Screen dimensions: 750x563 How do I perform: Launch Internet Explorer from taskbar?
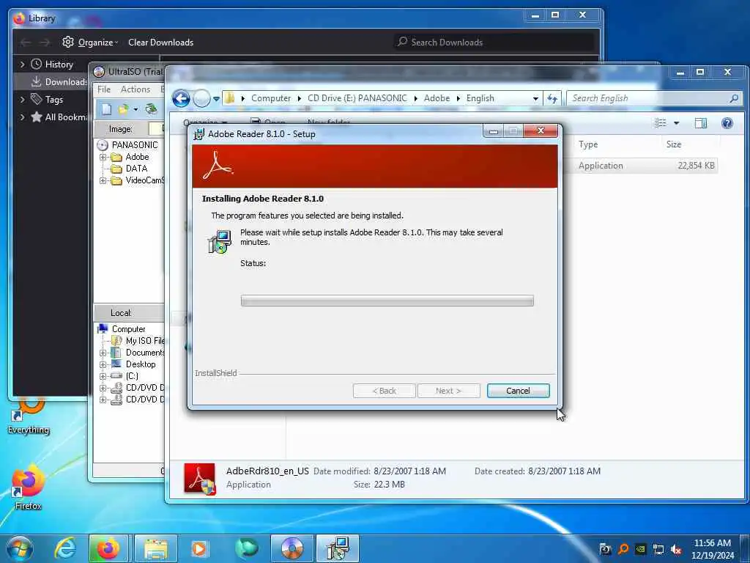pyautogui.click(x=65, y=548)
